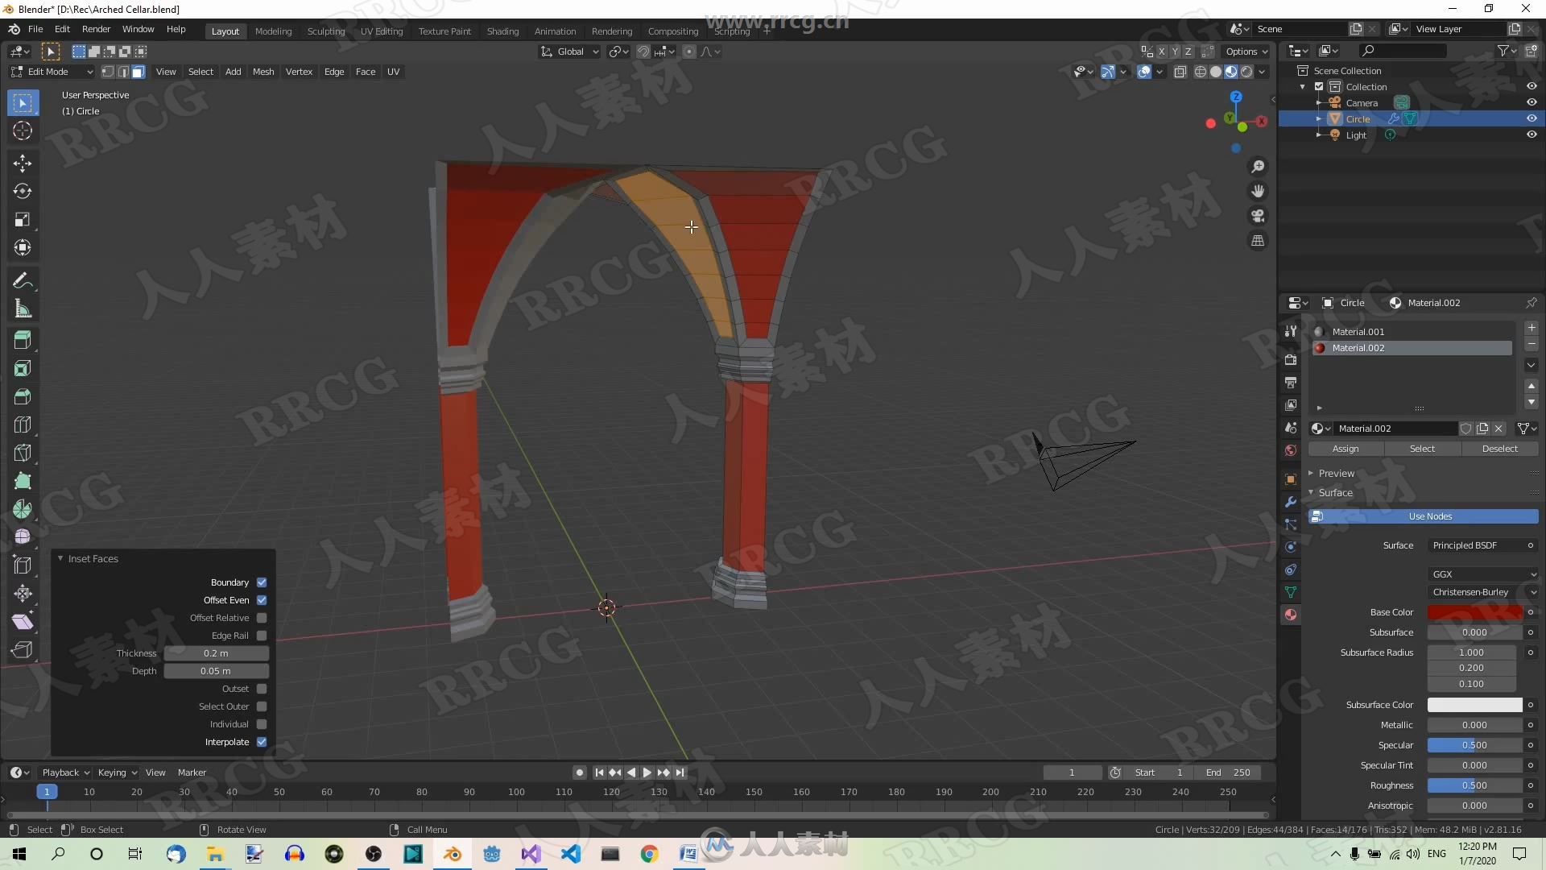The image size is (1546, 870).
Task: Open the GGX distribution dropdown
Action: coord(1484,574)
